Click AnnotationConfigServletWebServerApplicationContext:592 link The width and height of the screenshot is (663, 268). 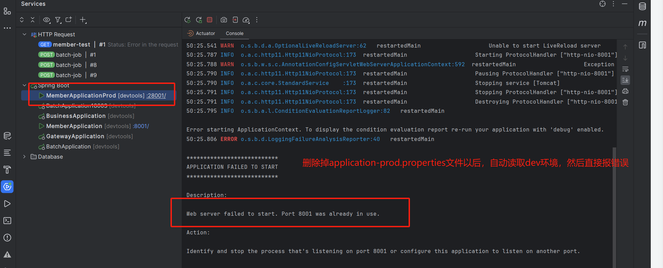coord(353,64)
